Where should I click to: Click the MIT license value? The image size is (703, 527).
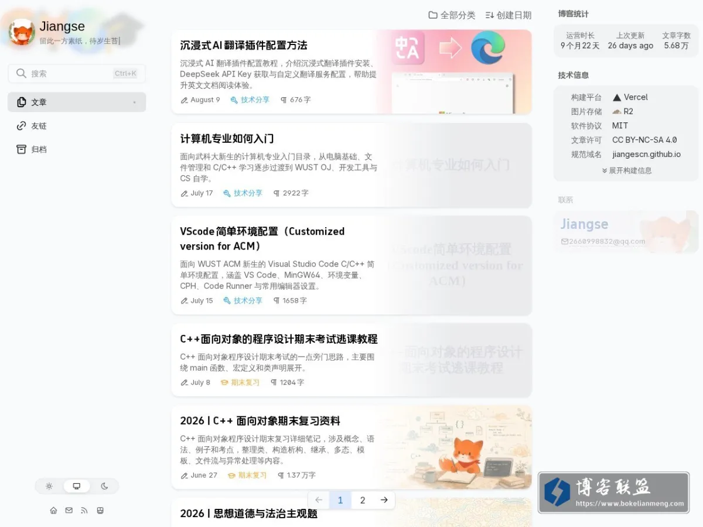pyautogui.click(x=620, y=126)
